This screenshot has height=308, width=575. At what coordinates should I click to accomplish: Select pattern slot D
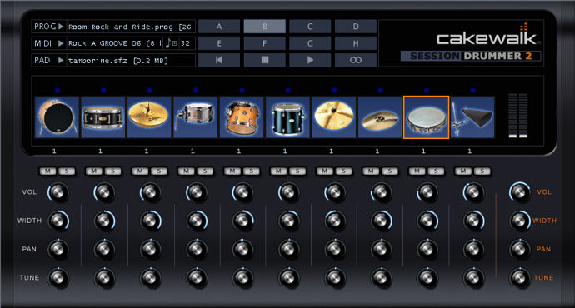(x=356, y=27)
